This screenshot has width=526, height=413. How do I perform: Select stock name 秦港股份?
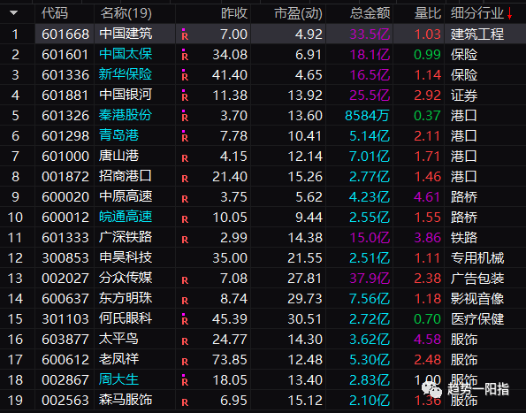126,115
